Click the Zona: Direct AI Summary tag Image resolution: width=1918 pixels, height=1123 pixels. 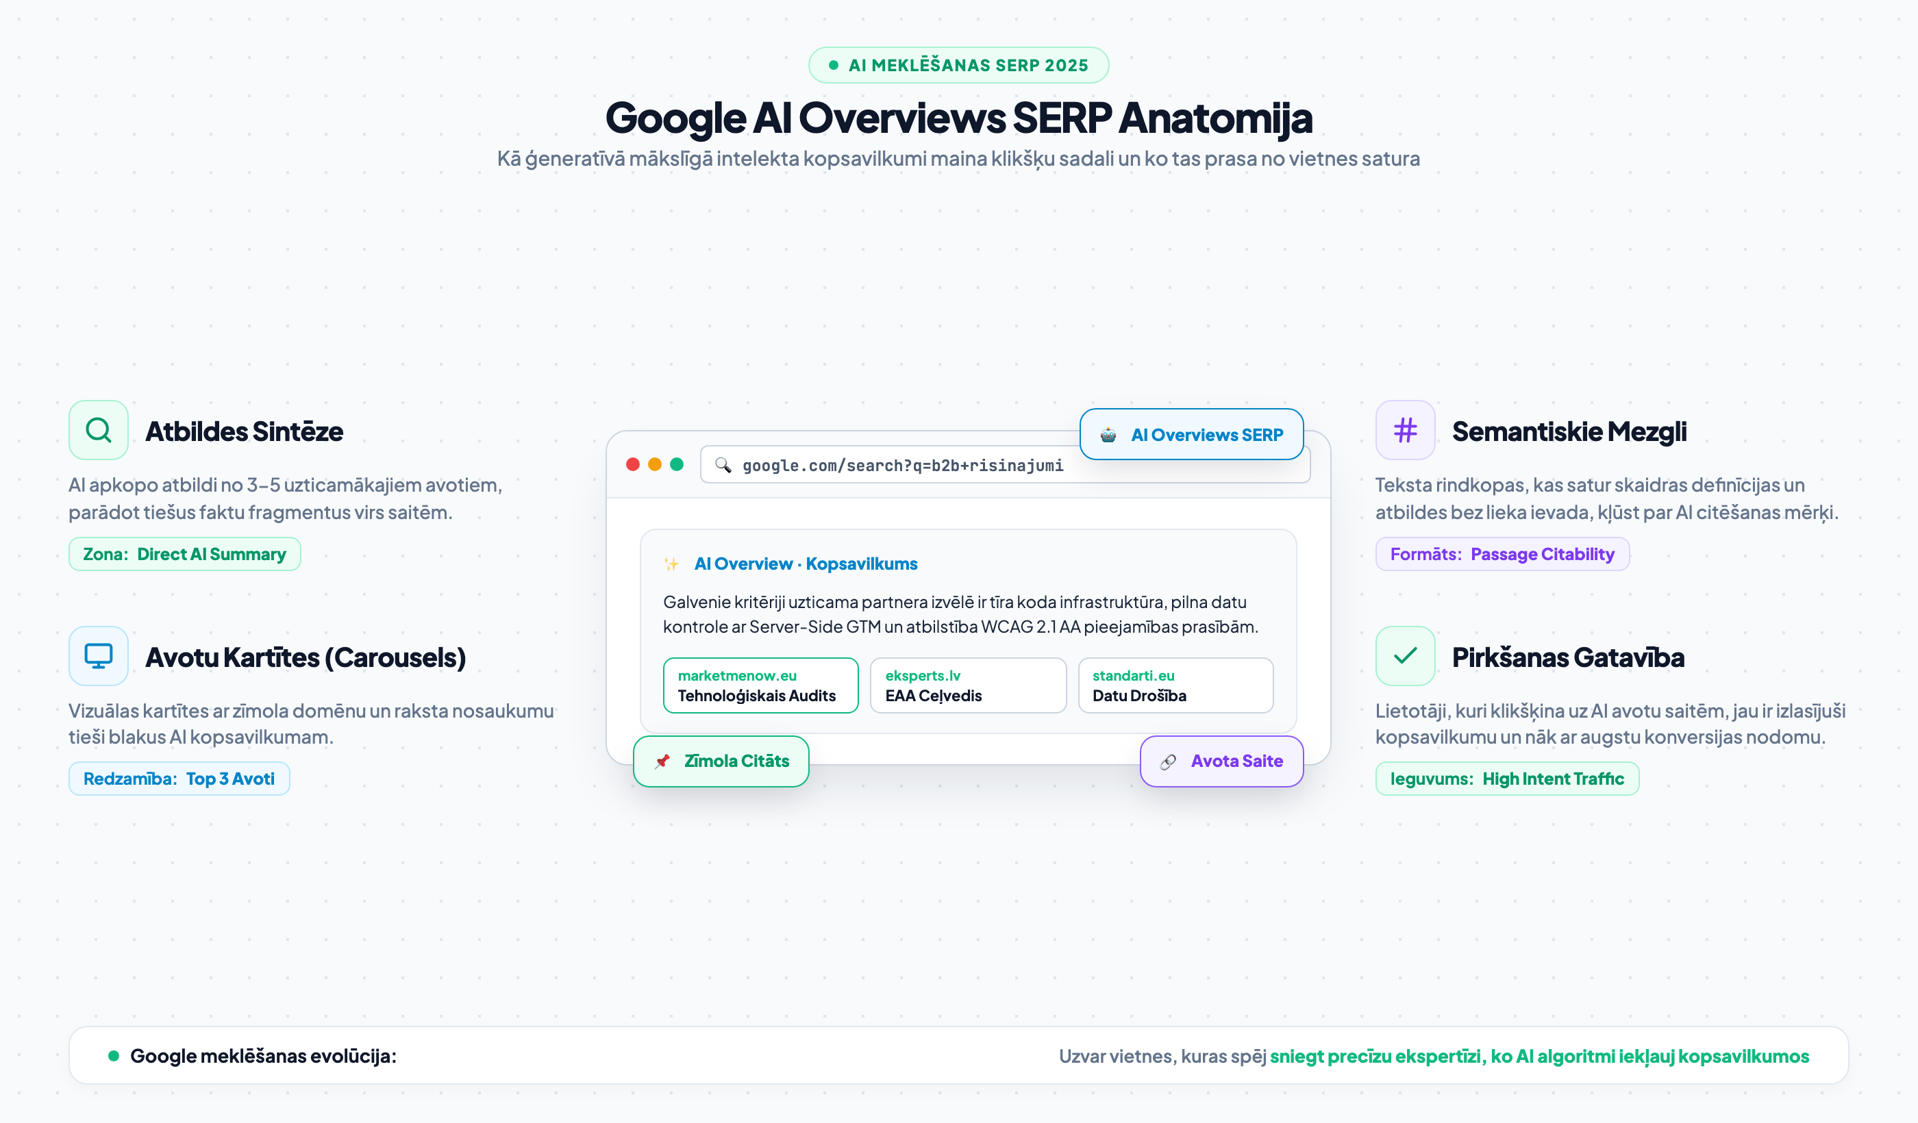(x=185, y=554)
